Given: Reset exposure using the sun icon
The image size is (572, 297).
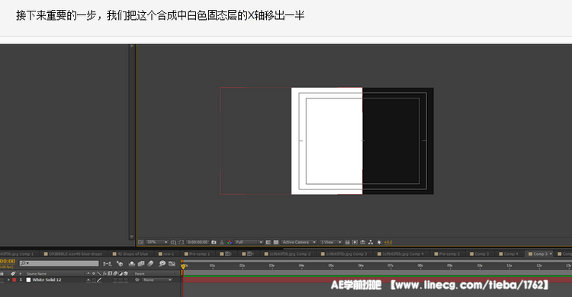Looking at the screenshot, I should pos(379,242).
